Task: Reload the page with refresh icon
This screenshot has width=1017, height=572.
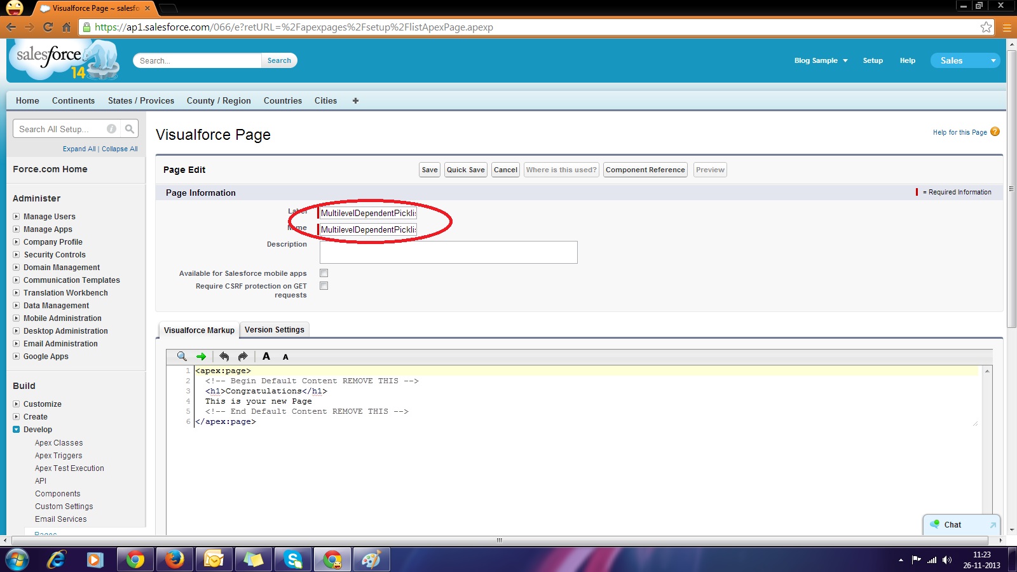Action: click(48, 27)
